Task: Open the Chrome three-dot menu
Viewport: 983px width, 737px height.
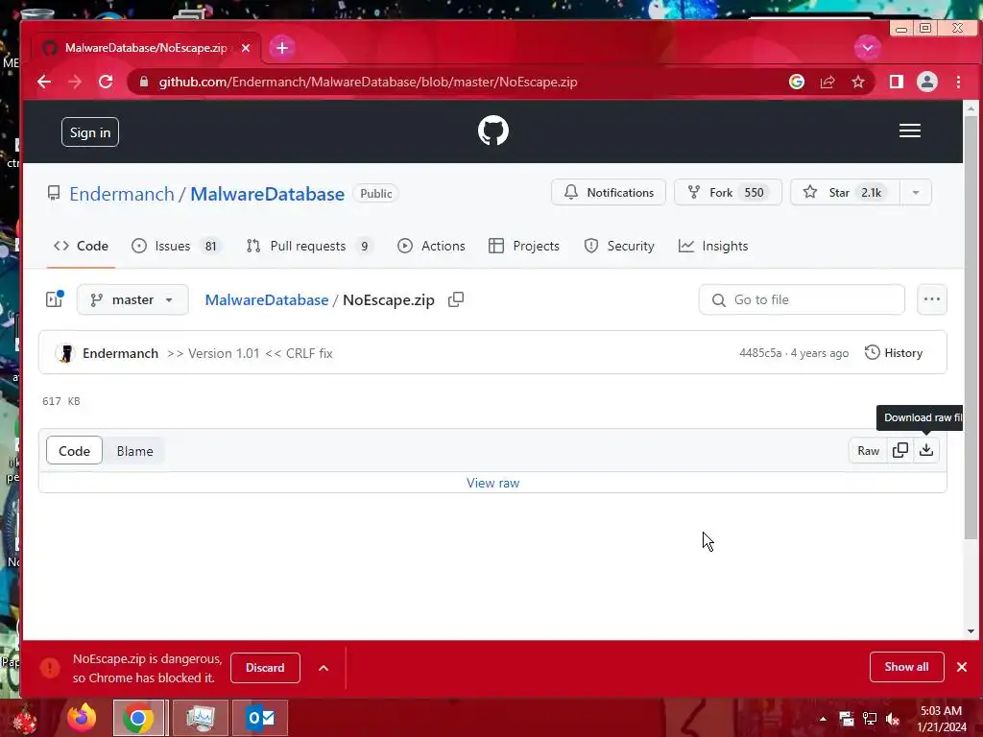Action: tap(958, 83)
